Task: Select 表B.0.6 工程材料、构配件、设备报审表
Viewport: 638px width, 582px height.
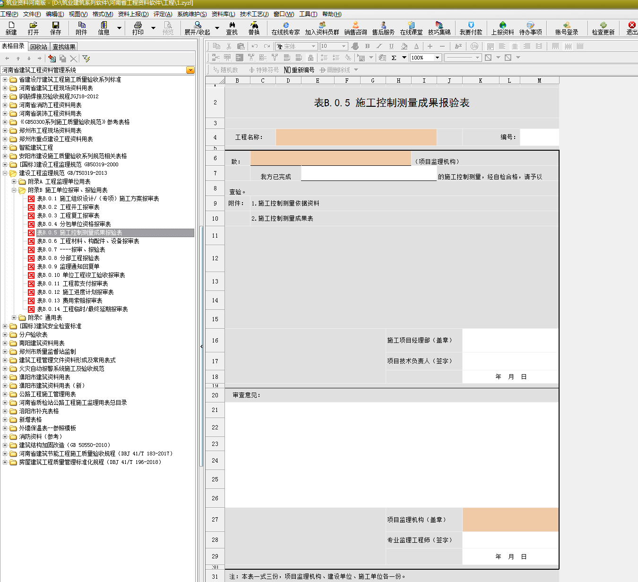Action: tap(88, 241)
